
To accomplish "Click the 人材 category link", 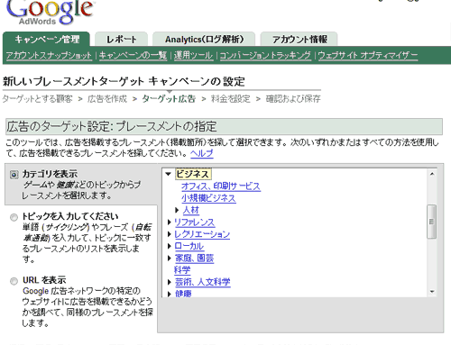I will click(x=191, y=210).
